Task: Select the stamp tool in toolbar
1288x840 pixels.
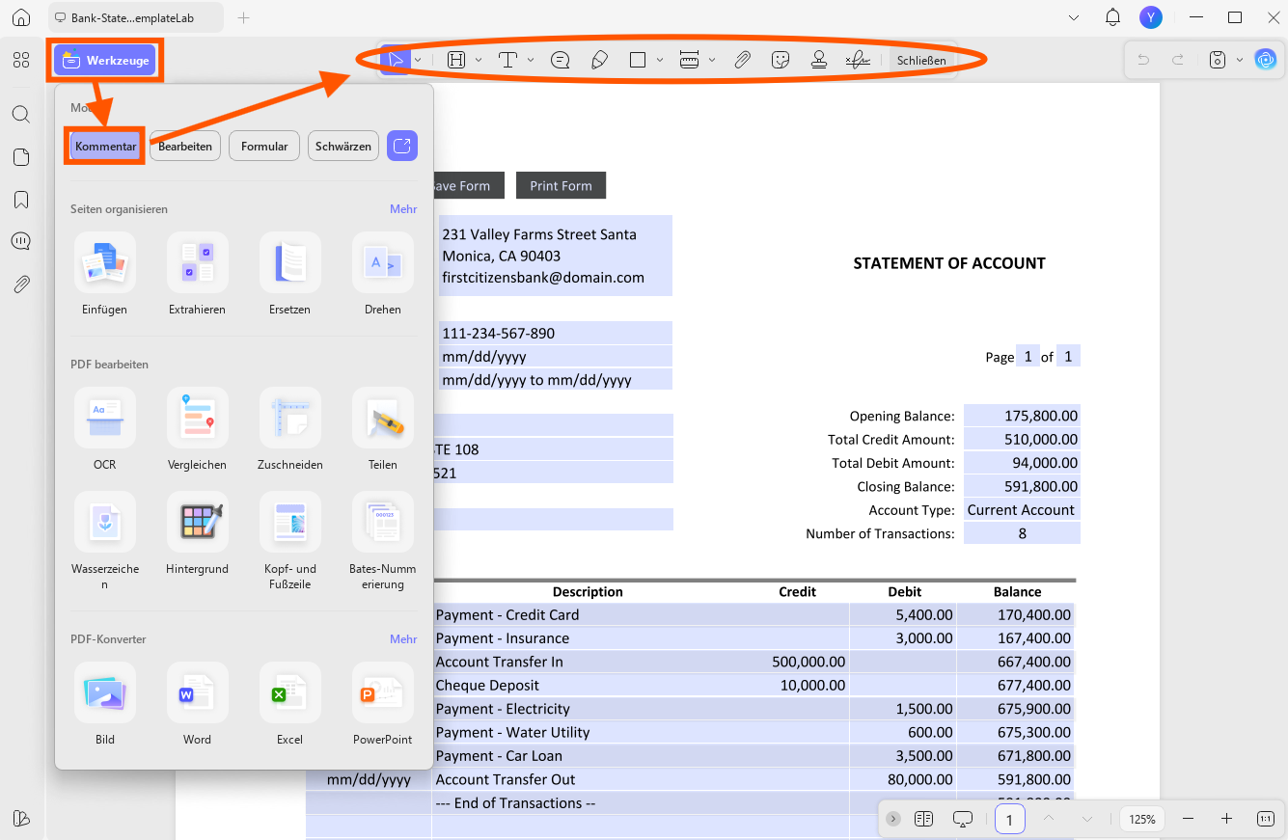Action: point(819,60)
